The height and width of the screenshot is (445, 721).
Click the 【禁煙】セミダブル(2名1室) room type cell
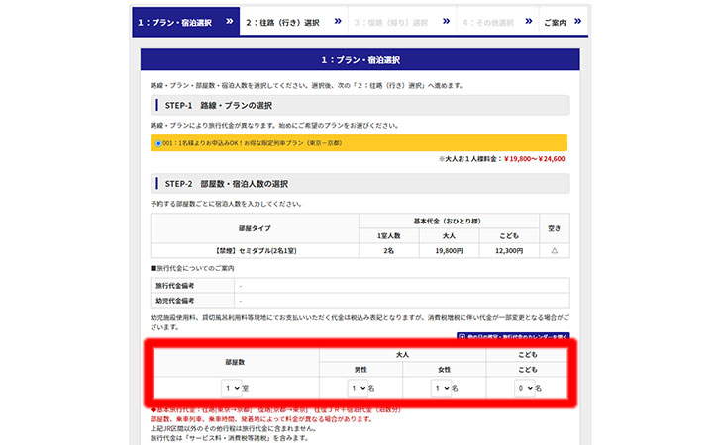[x=255, y=251]
